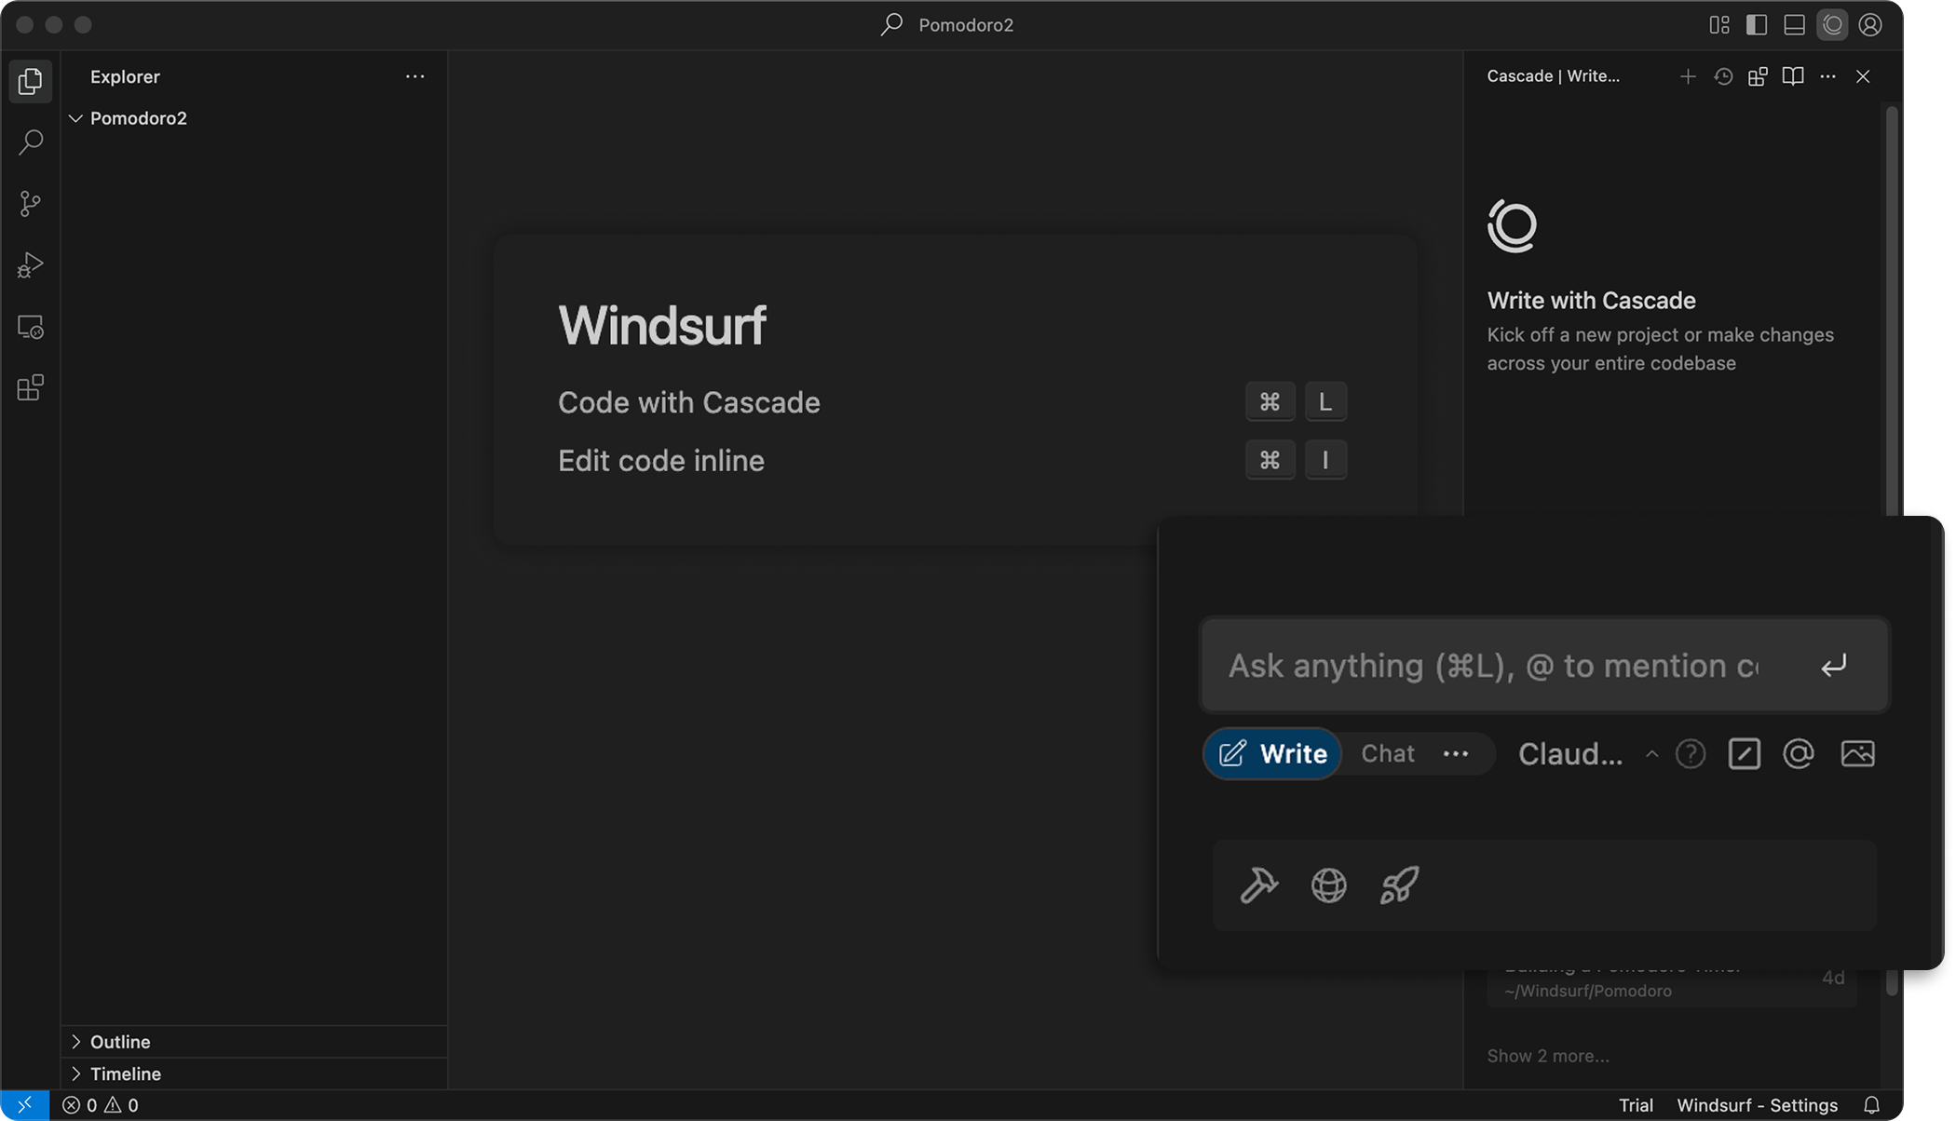Image resolution: width=1956 pixels, height=1121 pixels.
Task: Open the Source Control view
Action: coord(30,204)
